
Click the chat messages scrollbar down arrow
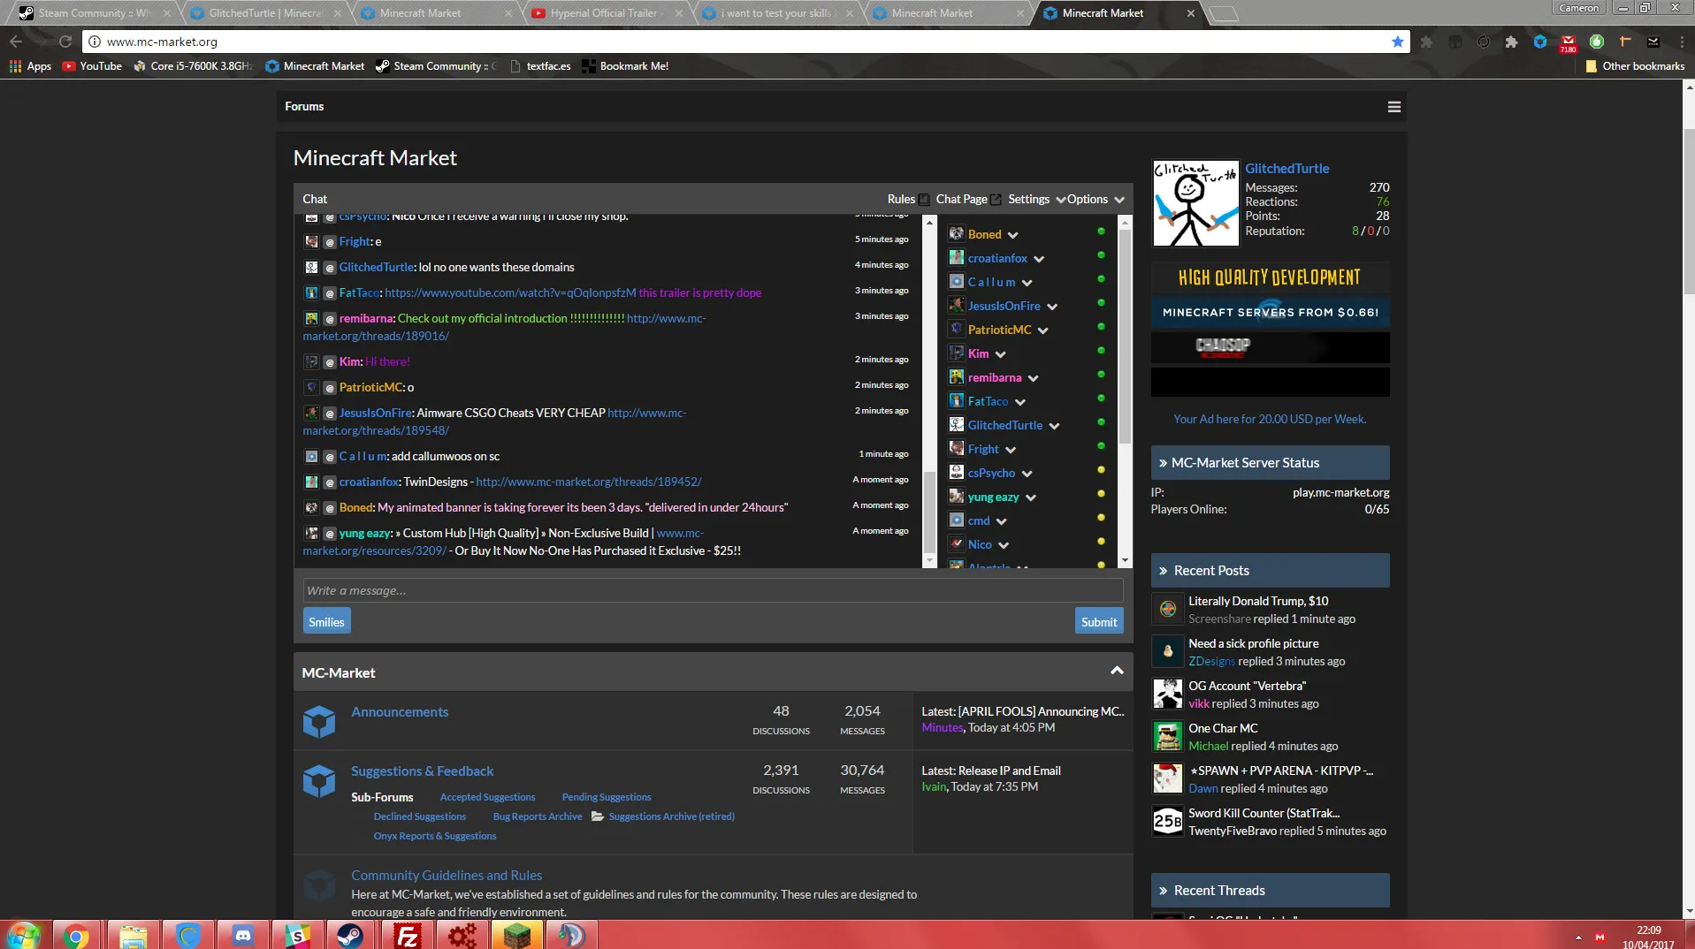coord(928,561)
